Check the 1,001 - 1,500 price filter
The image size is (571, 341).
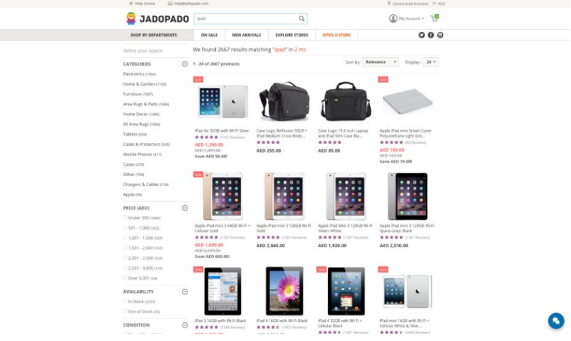coord(125,238)
